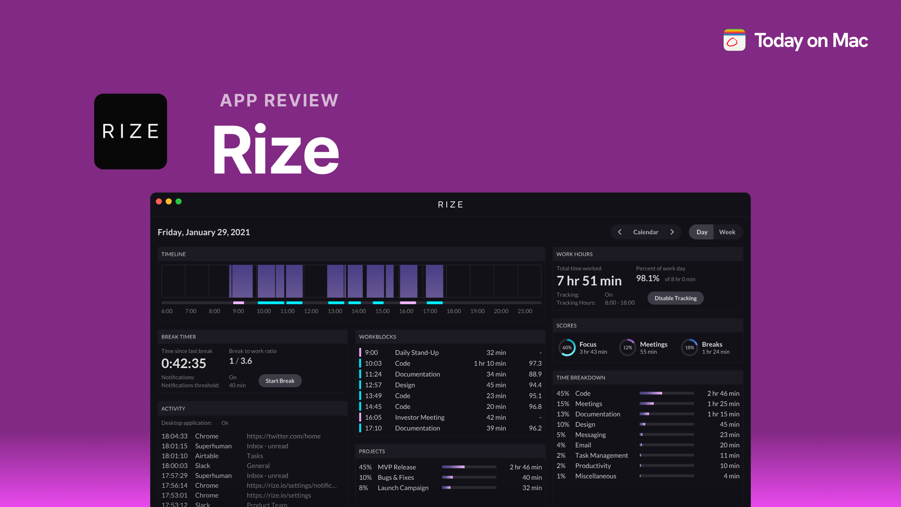901x507 pixels.
Task: Click the RIZE app logo thumbnail
Action: pyautogui.click(x=130, y=131)
